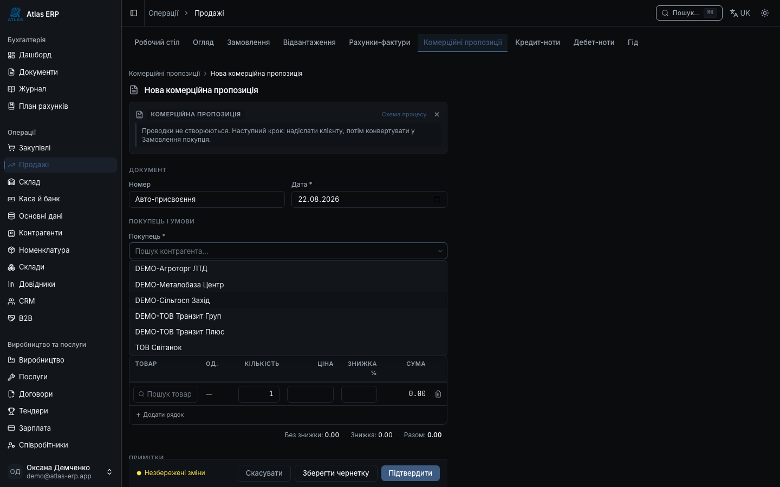Image resolution: width=780 pixels, height=487 pixels.
Task: Click the Операції breadcrumb
Action: (164, 13)
